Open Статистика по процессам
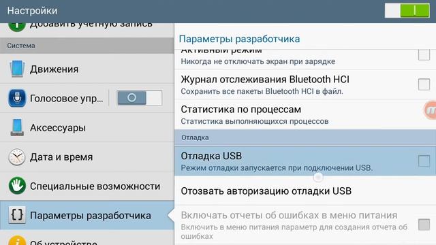Viewport: 436px width, 245px height. point(305,114)
